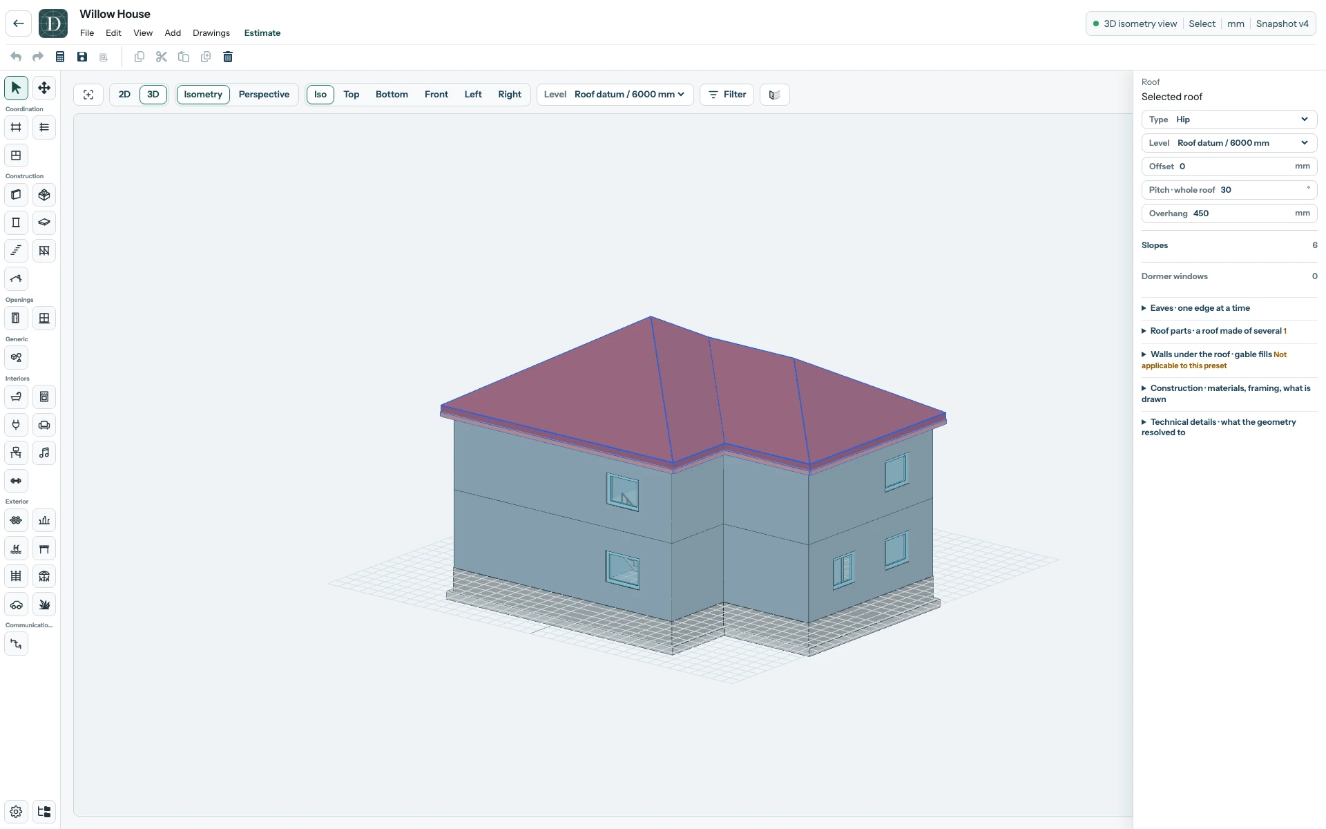Pick the bathtub interiors tool
1326x829 pixels.
point(16,397)
